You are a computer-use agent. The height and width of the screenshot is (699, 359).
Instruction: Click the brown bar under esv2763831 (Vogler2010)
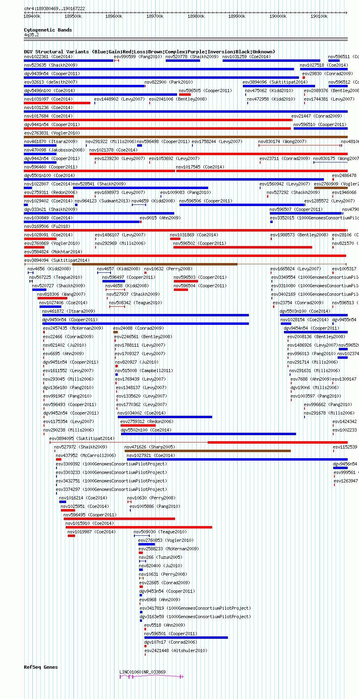click(186, 137)
